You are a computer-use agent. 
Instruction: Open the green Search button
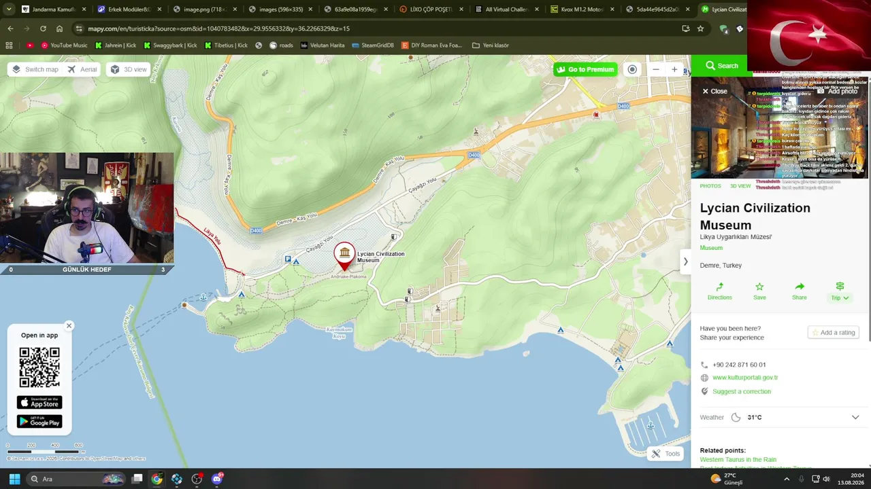[721, 66]
